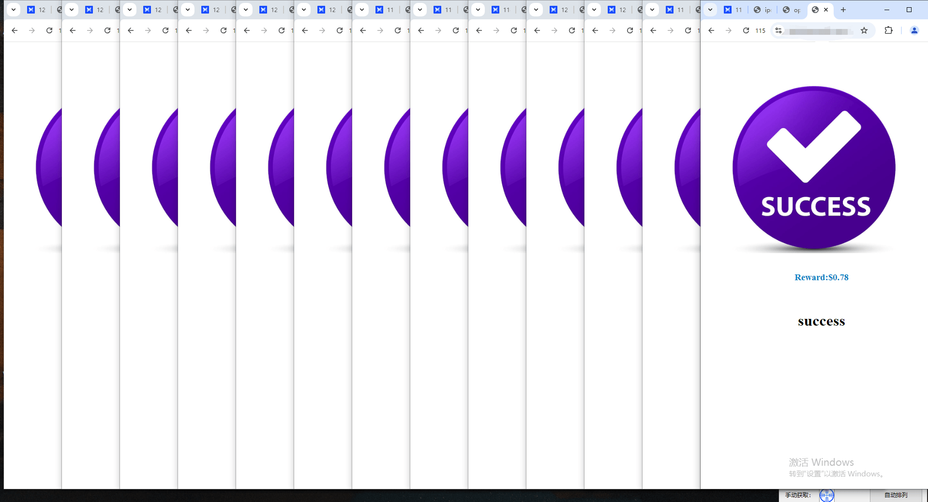Reload the fourth window from left

pos(224,30)
